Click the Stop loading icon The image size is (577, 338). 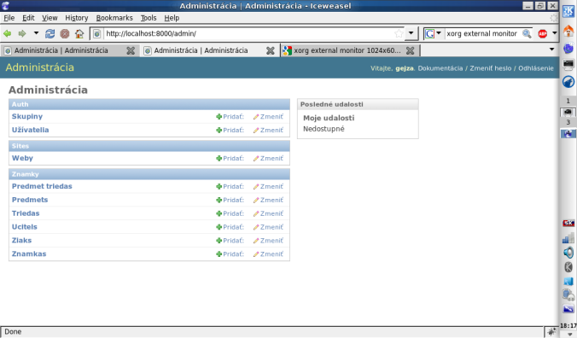coord(65,33)
